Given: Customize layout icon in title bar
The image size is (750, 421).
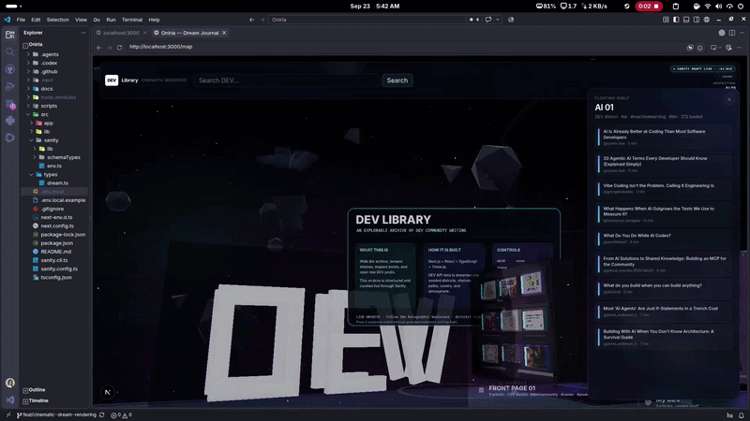Looking at the screenshot, I should tap(666, 20).
